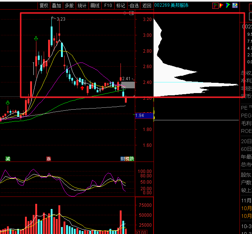Screen dimensions: 252x234
Task: Click the tall cyan candle near 3.23 peak
Action: click(51, 36)
